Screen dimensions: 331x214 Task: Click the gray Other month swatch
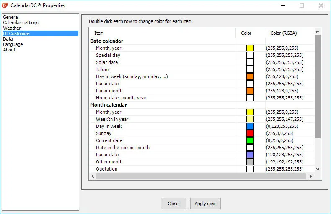click(250, 162)
